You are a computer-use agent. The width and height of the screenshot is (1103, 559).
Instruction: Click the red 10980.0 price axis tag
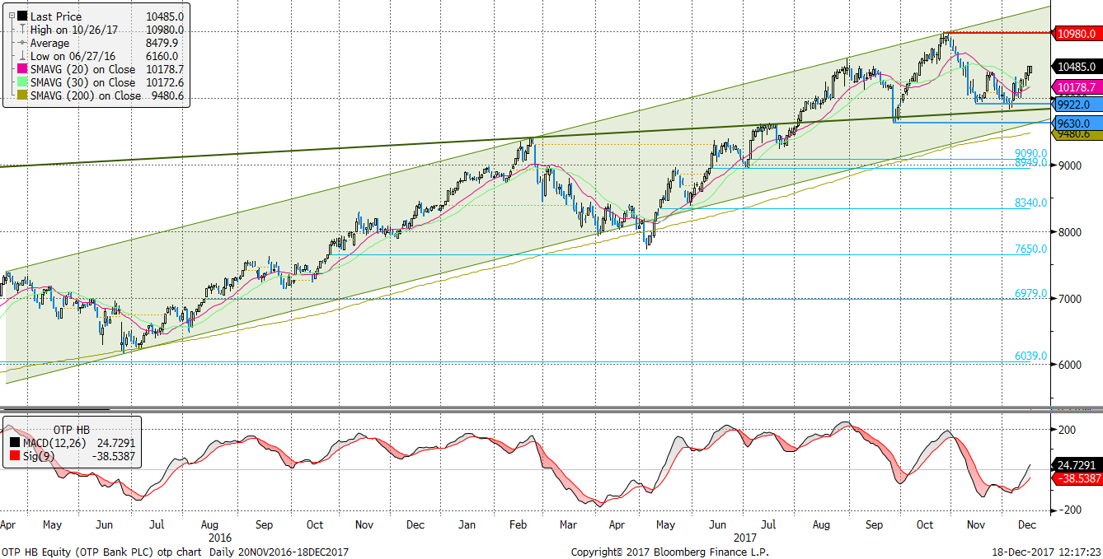(1077, 34)
